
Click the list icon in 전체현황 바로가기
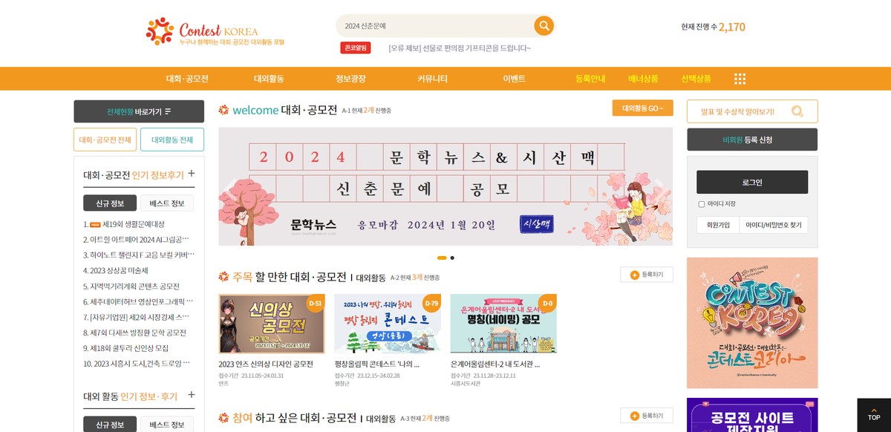point(168,111)
